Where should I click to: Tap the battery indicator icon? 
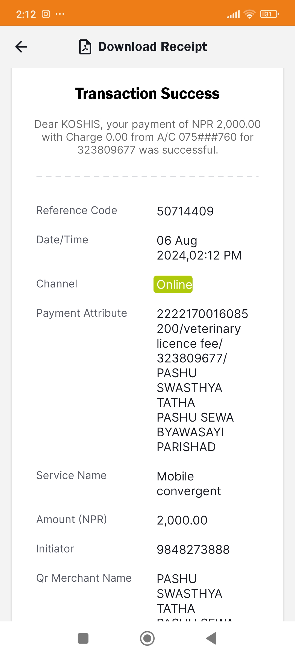[x=269, y=14]
